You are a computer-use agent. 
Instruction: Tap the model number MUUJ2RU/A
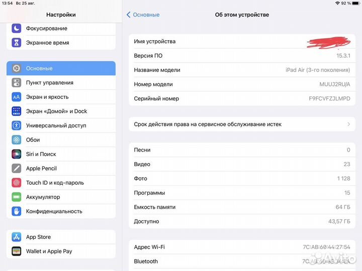(x=335, y=84)
